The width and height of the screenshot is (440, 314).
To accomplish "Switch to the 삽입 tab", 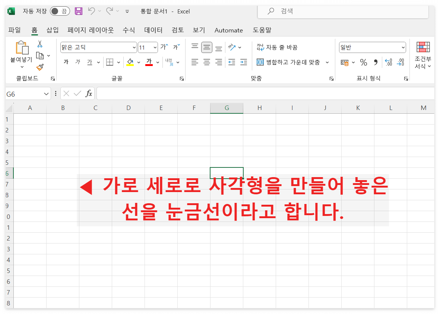I will pyautogui.click(x=53, y=30).
